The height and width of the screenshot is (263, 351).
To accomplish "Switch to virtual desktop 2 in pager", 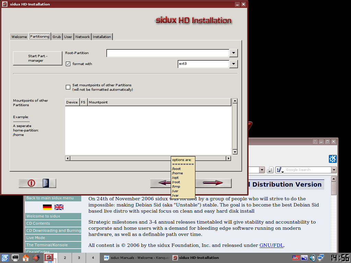I will [65, 258].
